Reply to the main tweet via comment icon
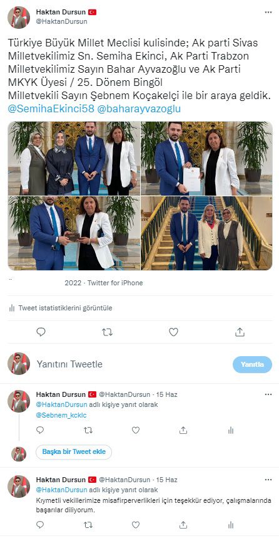279x543 pixels. point(41,332)
